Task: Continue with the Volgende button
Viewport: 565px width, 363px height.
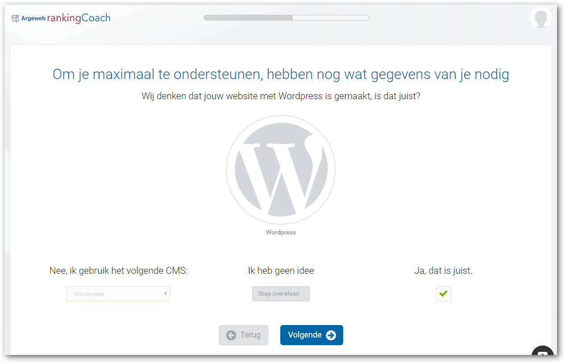Action: pyautogui.click(x=312, y=335)
